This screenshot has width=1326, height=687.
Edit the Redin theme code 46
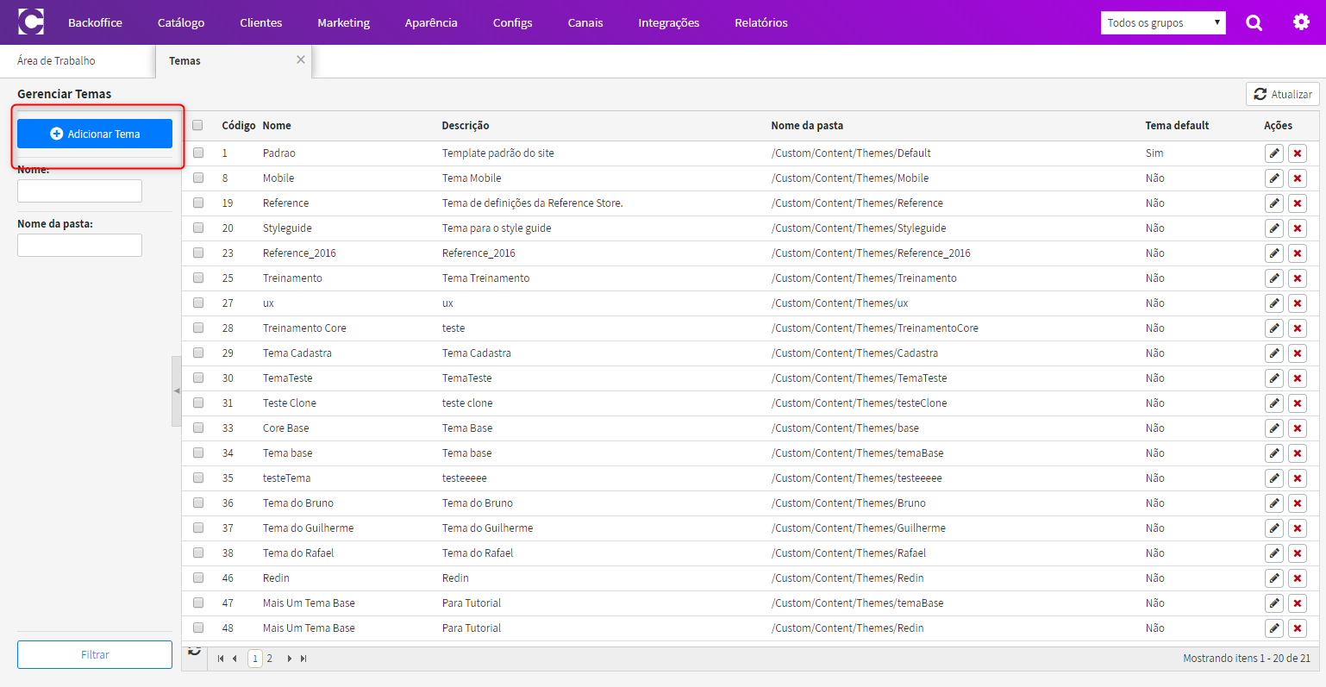pyautogui.click(x=1274, y=578)
